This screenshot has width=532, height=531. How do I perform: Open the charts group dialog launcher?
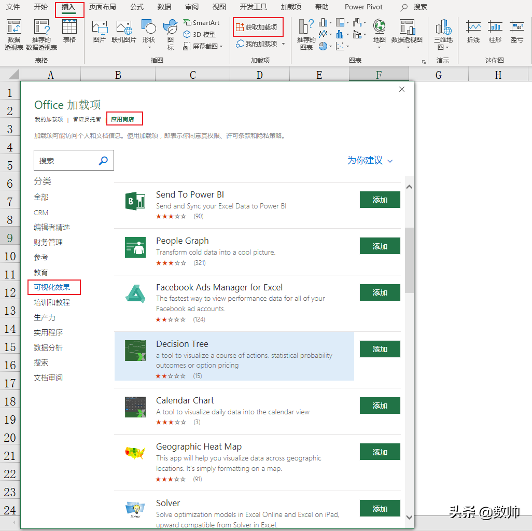[424, 62]
